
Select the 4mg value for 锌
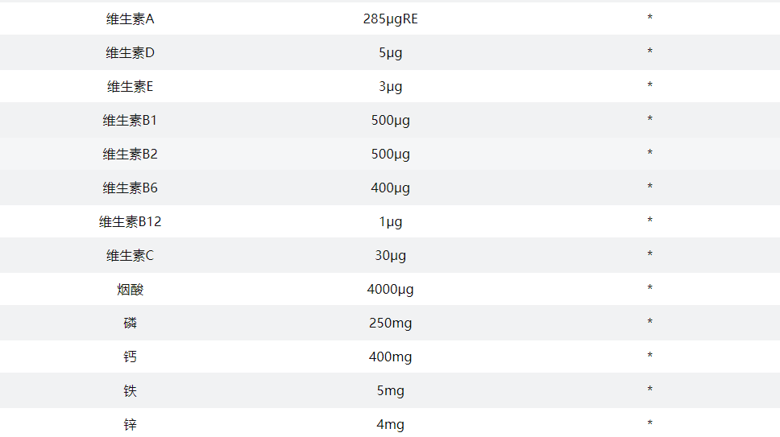[390, 424]
